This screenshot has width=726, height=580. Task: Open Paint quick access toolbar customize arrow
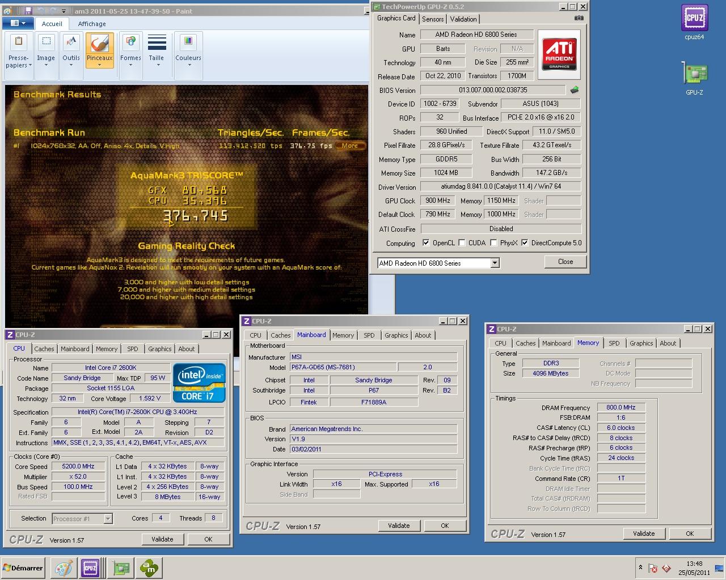tap(64, 11)
